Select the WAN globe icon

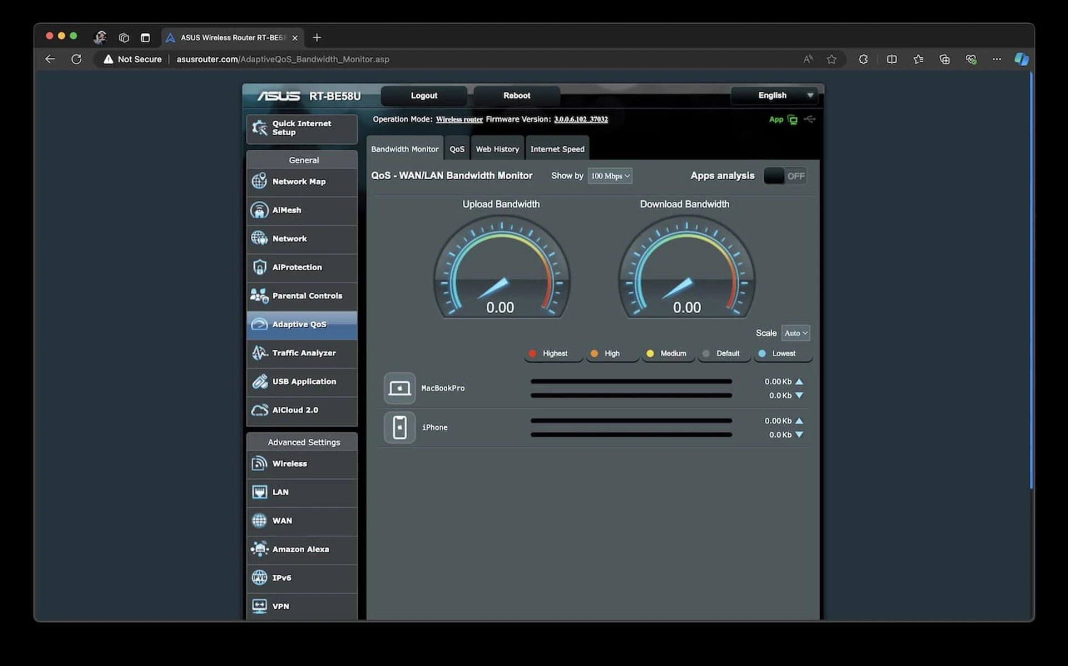click(x=259, y=520)
